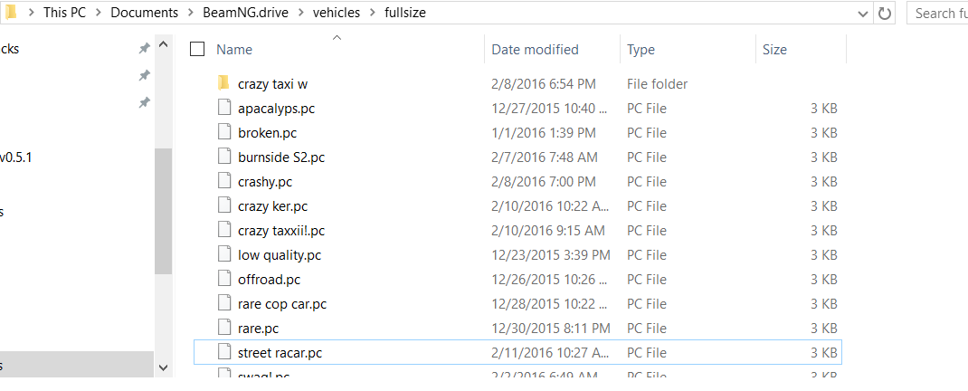Viewport: 968px width, 391px height.
Task: Click the search box field
Action: pyautogui.click(x=937, y=13)
